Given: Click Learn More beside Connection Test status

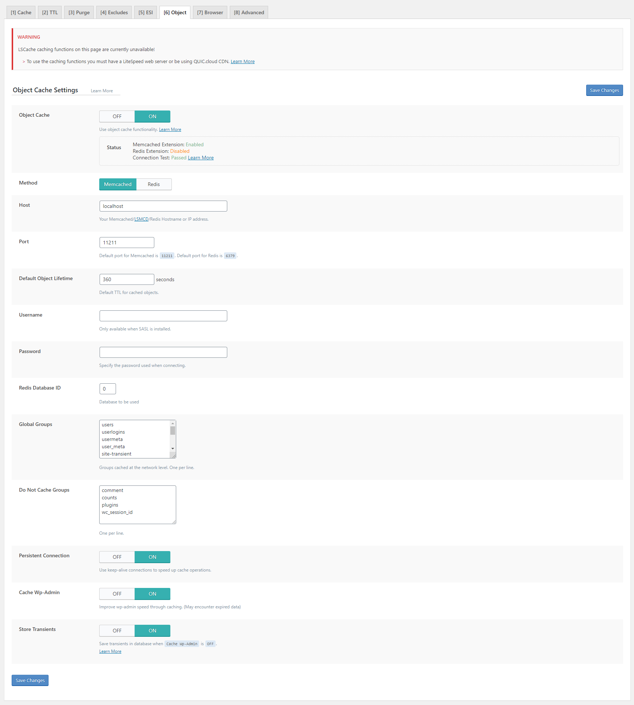Looking at the screenshot, I should click(201, 158).
